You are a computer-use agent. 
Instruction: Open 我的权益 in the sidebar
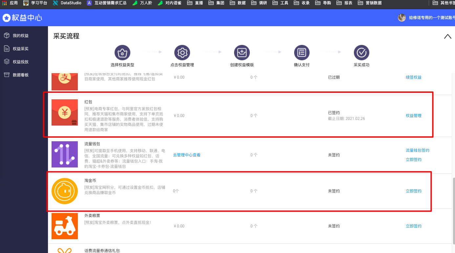pyautogui.click(x=20, y=35)
